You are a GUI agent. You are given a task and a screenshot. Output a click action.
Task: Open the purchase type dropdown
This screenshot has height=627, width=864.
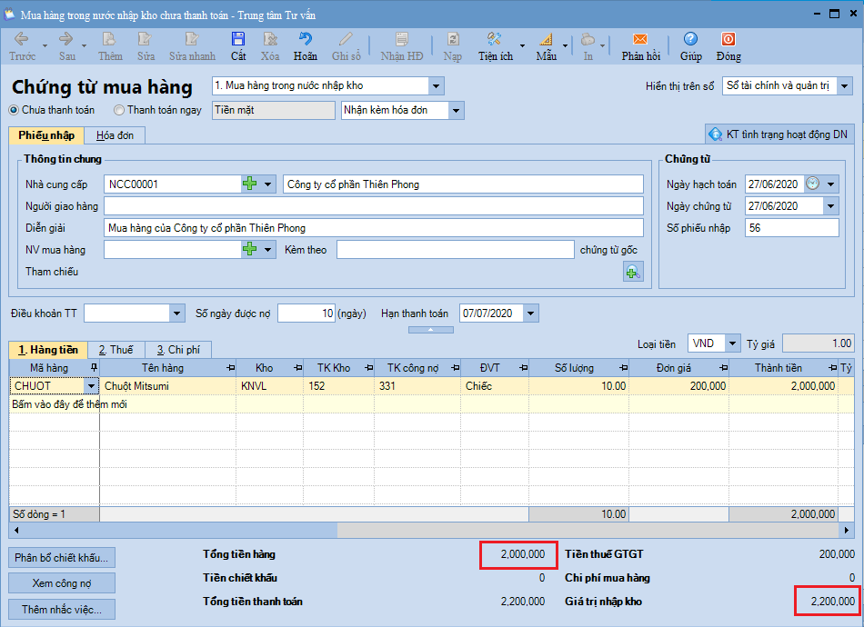[436, 86]
